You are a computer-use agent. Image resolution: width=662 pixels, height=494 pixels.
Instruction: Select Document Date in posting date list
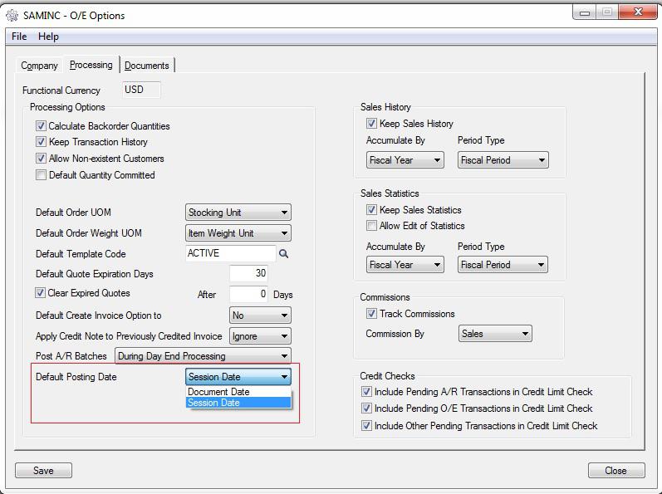(x=238, y=392)
